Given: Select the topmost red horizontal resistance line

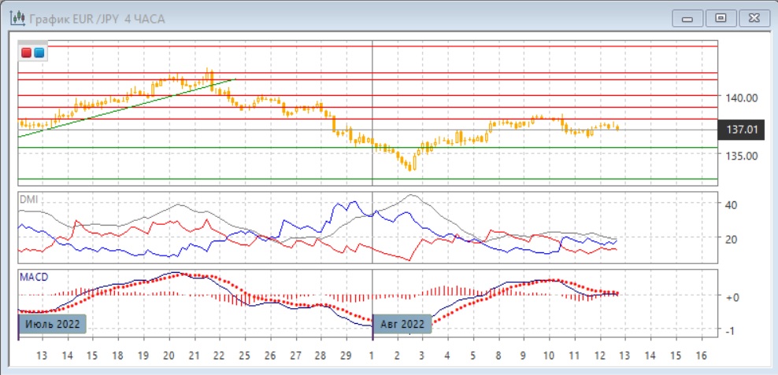Looking at the screenshot, I should point(472,46).
